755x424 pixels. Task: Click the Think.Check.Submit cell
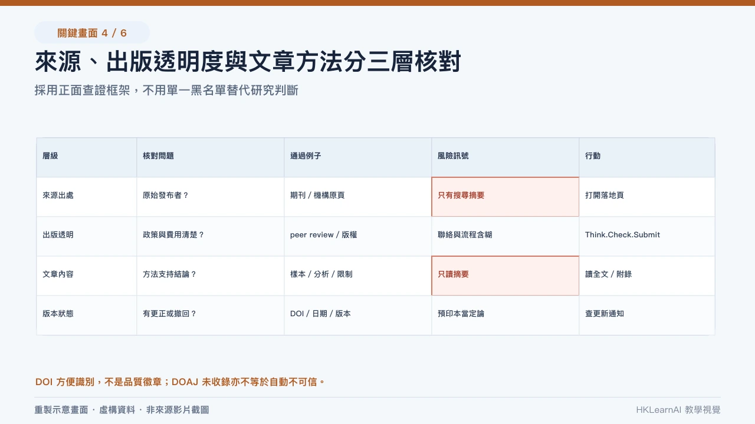point(647,237)
